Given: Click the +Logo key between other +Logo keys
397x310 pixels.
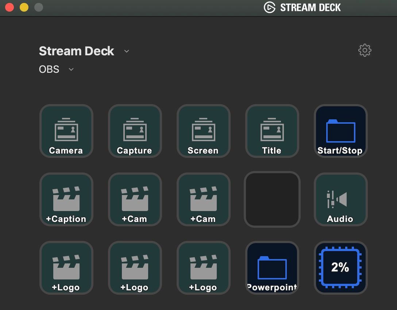Looking at the screenshot, I should [135, 268].
